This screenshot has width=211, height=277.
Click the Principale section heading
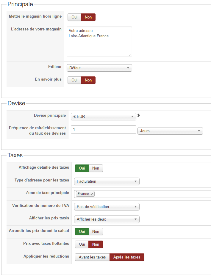(x=20, y=4)
